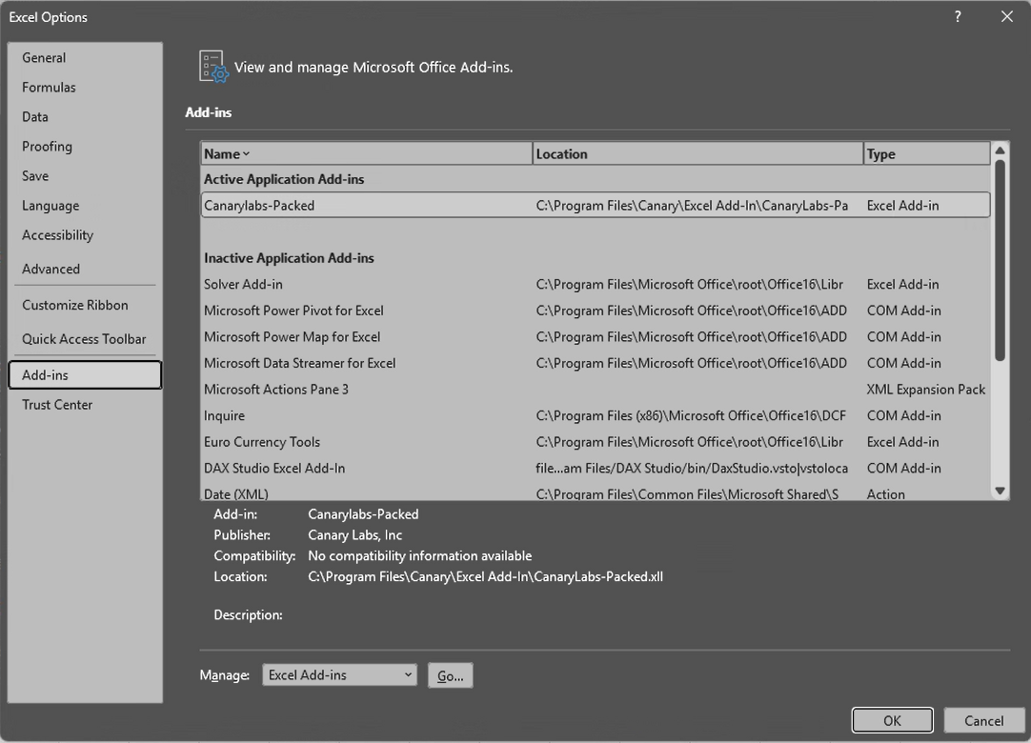1031x743 pixels.
Task: Select the Euro Currency Tools row
Action: point(595,442)
